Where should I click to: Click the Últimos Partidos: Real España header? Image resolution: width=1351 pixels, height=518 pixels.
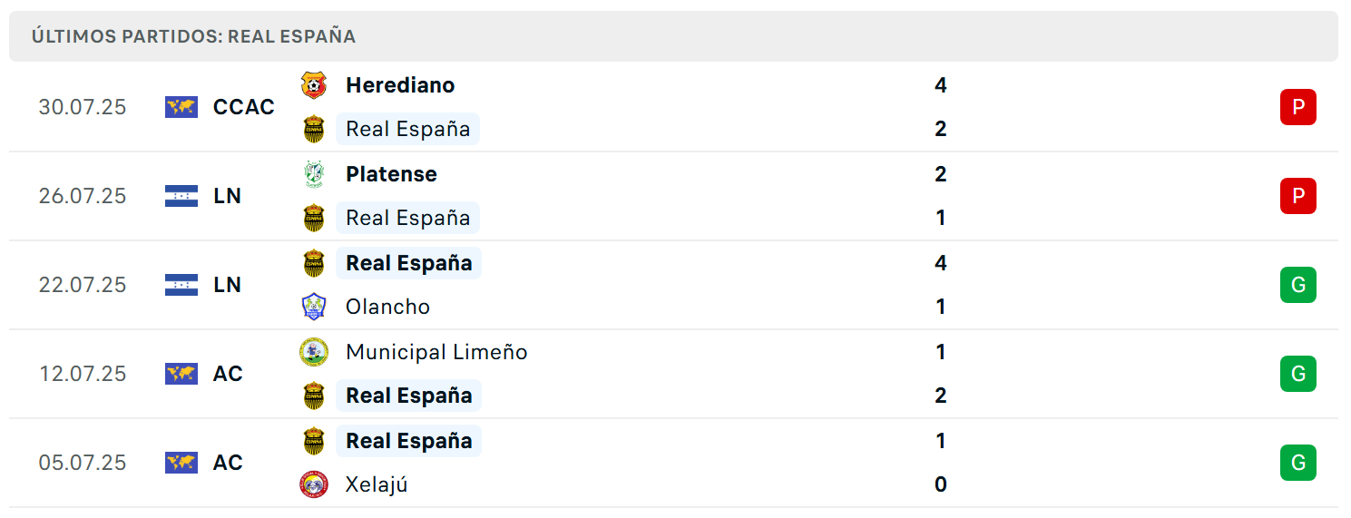coord(193,37)
